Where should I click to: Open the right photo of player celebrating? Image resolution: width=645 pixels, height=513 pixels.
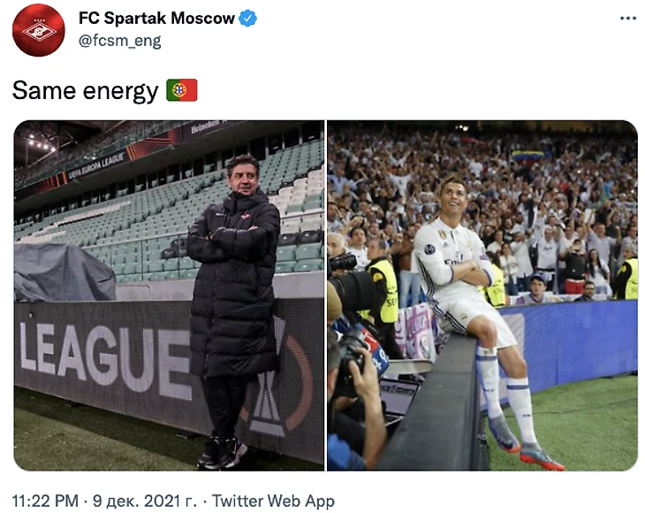482,295
